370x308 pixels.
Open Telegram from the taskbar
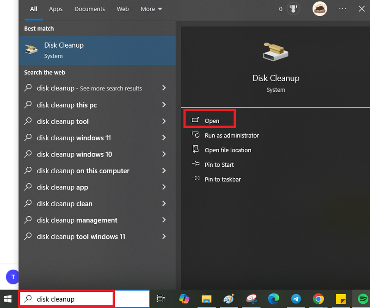[x=296, y=299]
